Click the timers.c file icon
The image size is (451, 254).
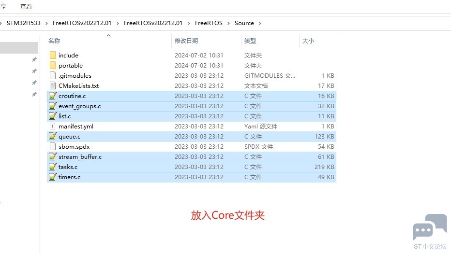53,177
